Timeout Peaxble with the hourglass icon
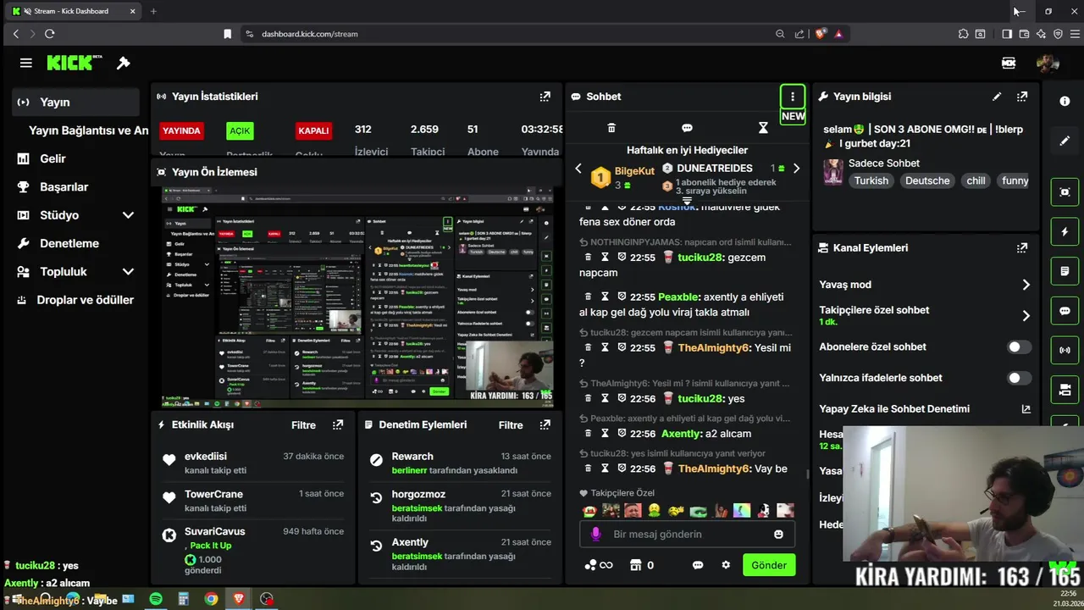Screen dimensions: 1084x610 [605, 297]
